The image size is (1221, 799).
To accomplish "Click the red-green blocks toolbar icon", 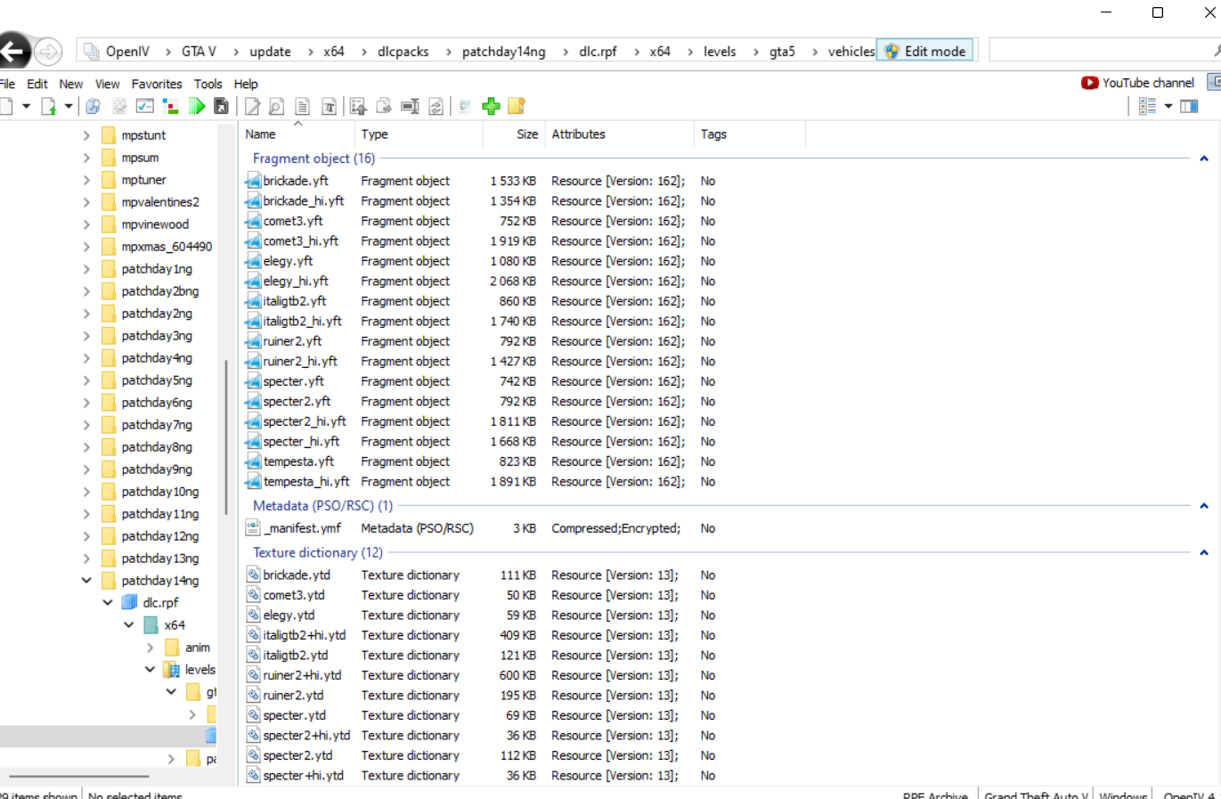I will pos(170,107).
